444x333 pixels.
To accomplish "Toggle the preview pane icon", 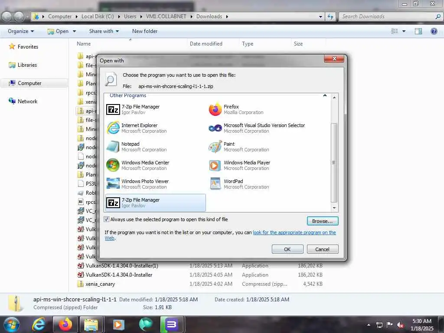I will 418,31.
